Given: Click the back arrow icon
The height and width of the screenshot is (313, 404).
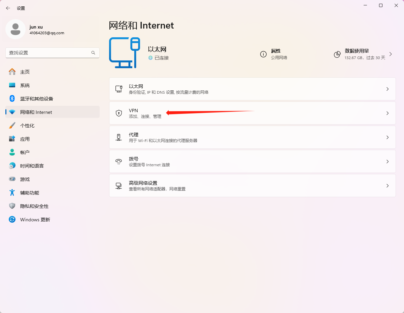Looking at the screenshot, I should (x=8, y=8).
